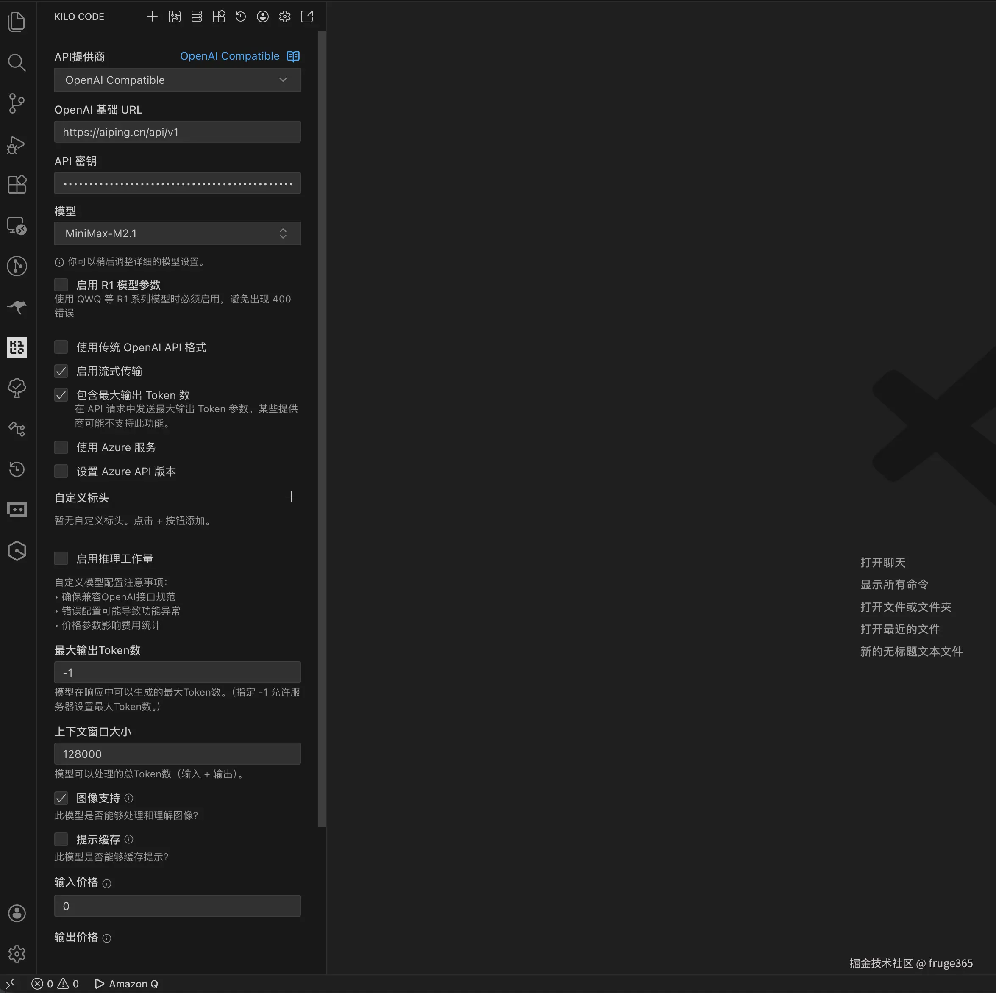Expand the API提供商 provider dropdown
Image resolution: width=996 pixels, height=993 pixels.
(x=177, y=80)
